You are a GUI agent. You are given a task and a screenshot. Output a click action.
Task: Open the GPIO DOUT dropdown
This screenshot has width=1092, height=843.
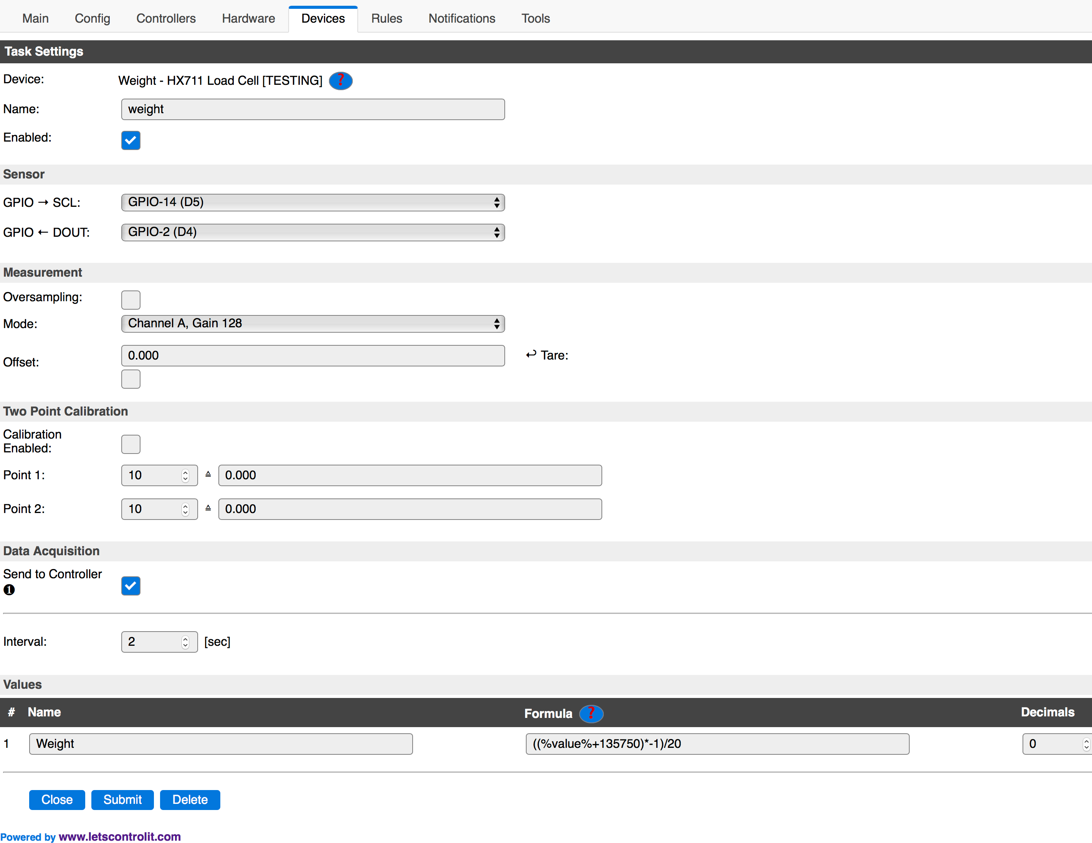click(313, 232)
